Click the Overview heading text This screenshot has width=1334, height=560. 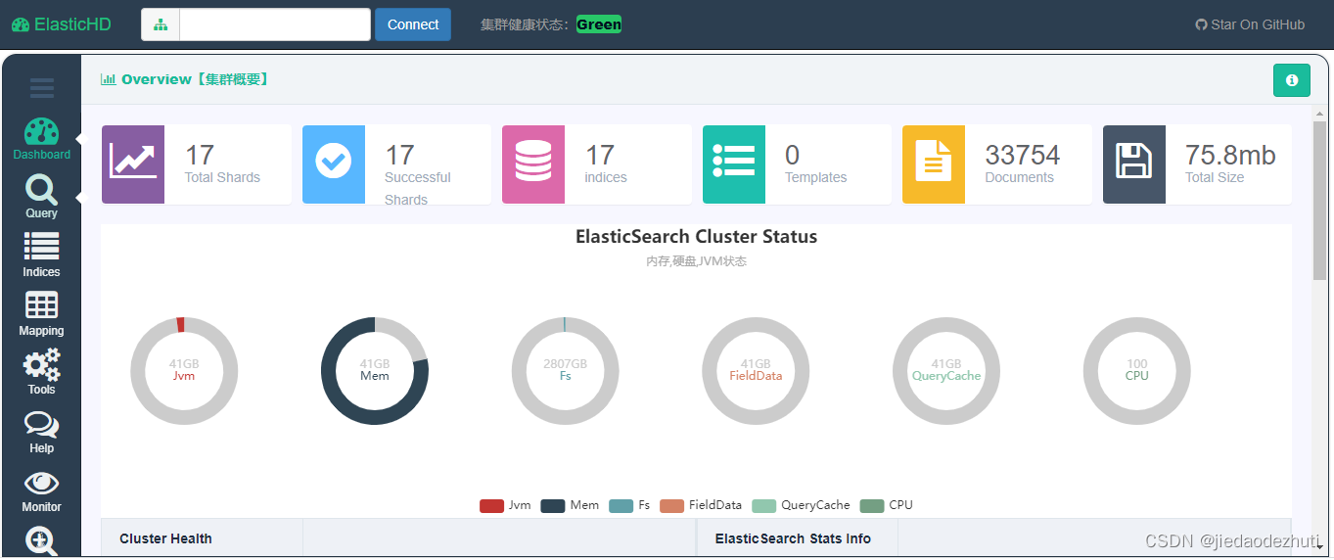coord(195,79)
